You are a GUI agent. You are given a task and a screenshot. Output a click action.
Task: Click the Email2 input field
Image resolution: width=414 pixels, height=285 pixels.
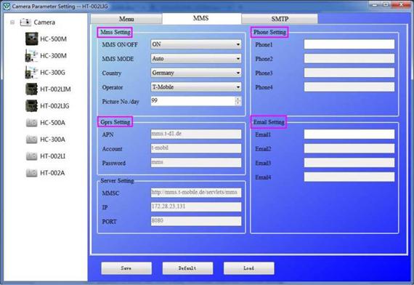tap(349, 148)
